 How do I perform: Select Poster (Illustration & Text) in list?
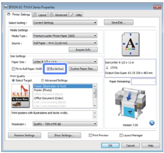(x=63, y=86)
